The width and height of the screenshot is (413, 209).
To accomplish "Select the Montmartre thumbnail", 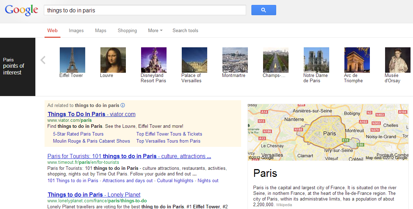I will (x=235, y=60).
